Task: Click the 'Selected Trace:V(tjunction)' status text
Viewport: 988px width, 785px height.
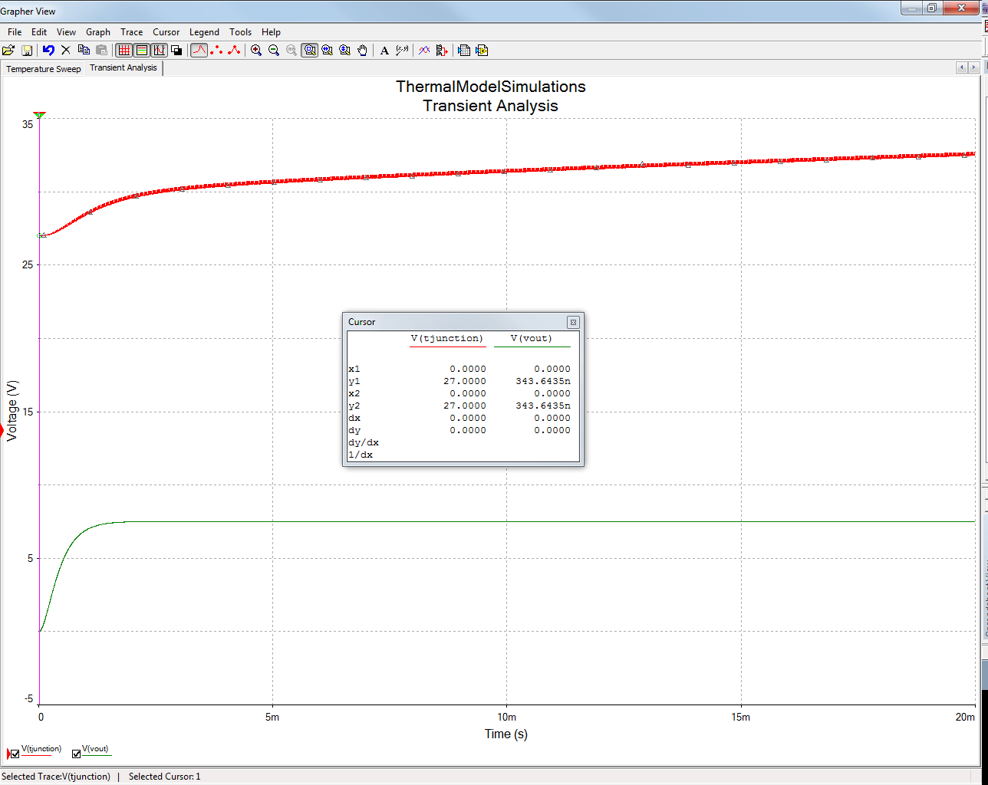Action: click(x=56, y=777)
